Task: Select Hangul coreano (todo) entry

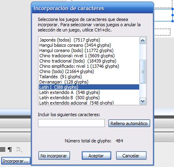Action: [89, 50]
